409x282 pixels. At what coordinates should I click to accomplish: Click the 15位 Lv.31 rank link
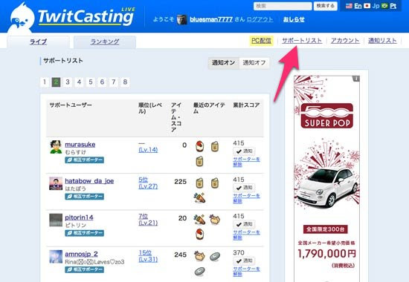[148, 256]
